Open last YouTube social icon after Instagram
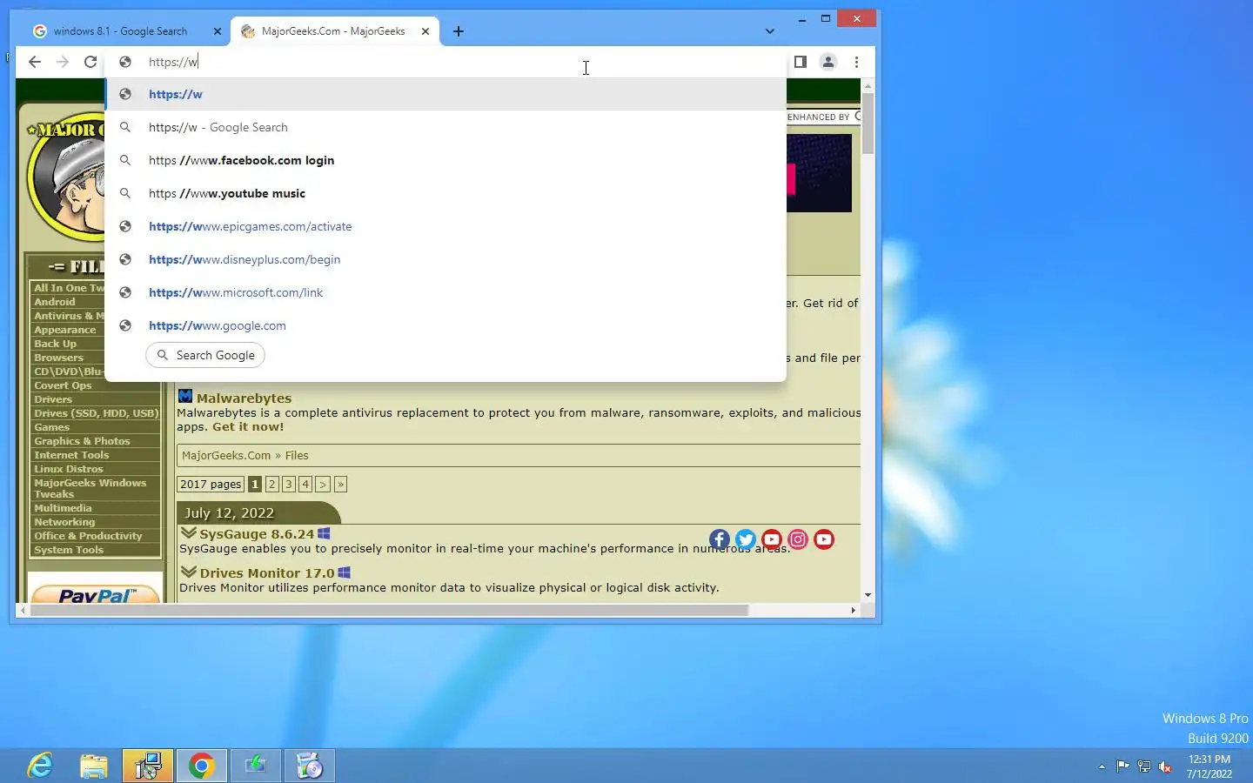The height and width of the screenshot is (783, 1253). [824, 539]
